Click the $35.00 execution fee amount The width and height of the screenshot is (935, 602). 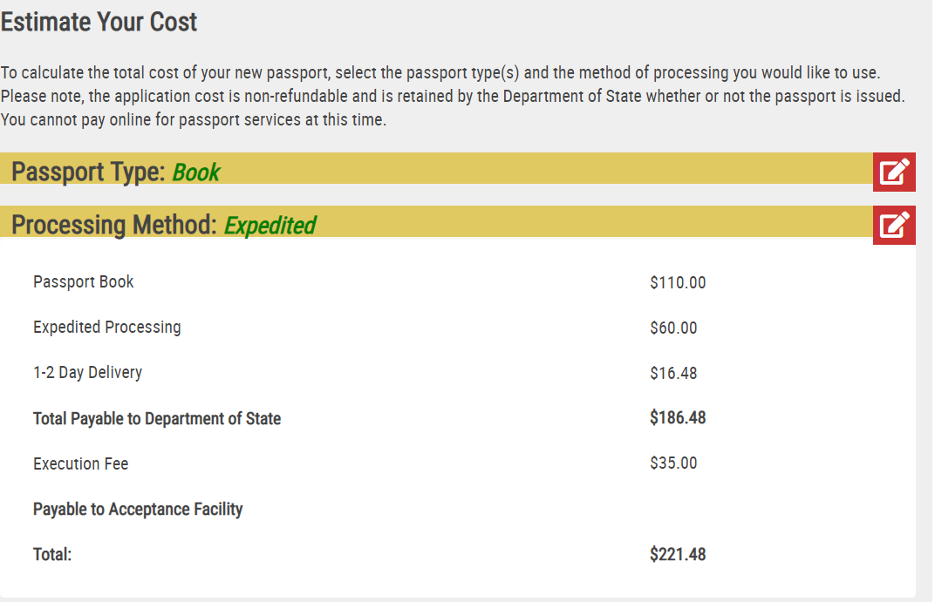pos(674,463)
